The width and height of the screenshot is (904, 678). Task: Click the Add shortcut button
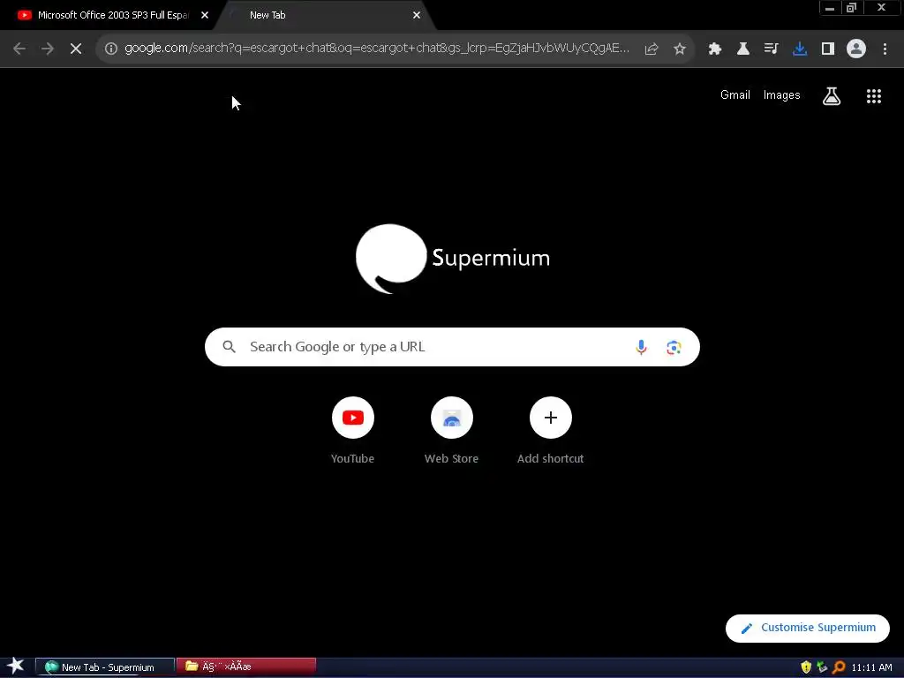(551, 430)
